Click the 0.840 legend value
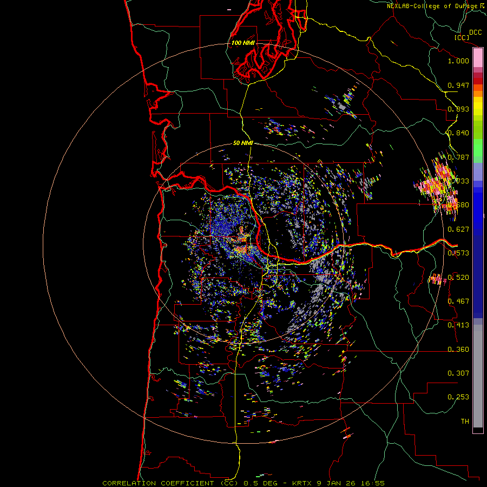 tap(458, 133)
